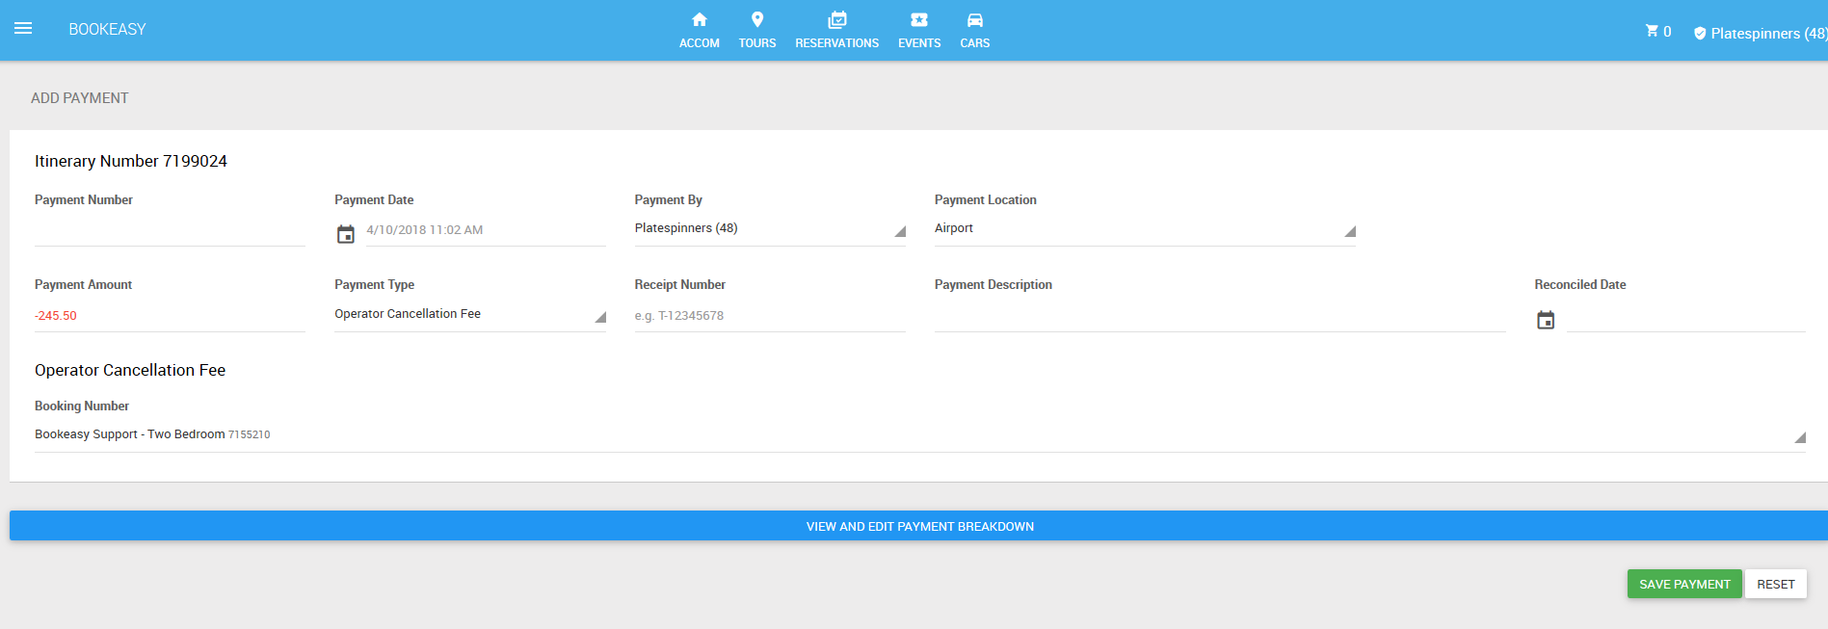The image size is (1828, 629).
Task: Open the Payment Location dropdown
Action: tap(1145, 229)
